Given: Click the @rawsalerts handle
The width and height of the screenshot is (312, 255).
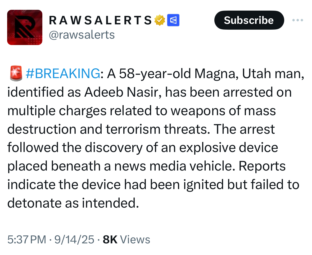Looking at the screenshot, I should point(82,35).
